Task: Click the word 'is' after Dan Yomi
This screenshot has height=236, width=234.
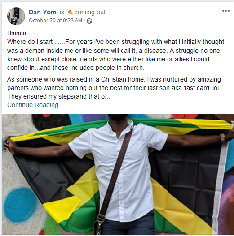Action: click(x=62, y=12)
